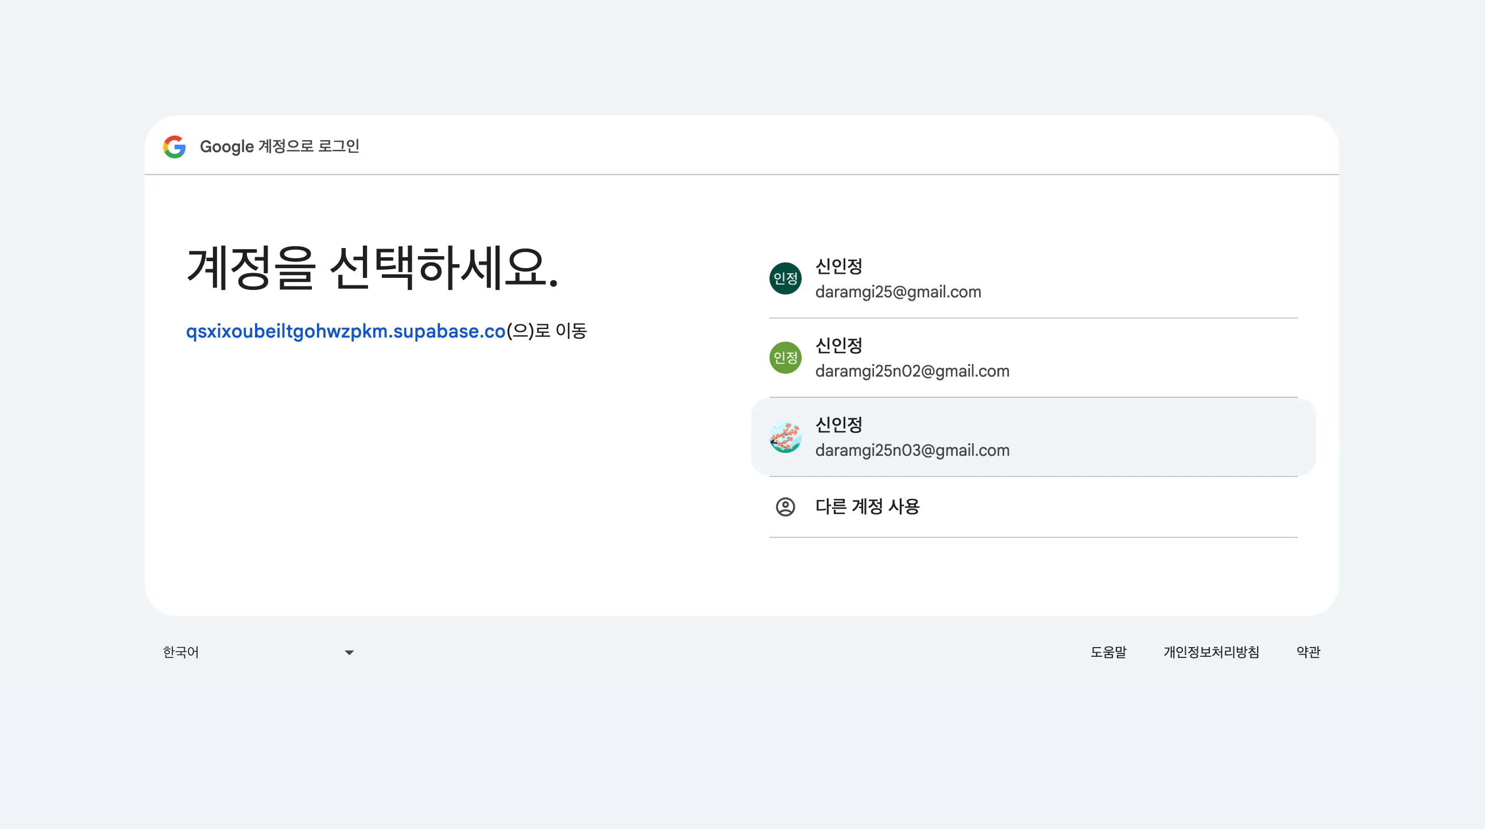Click the dark green avatar for daramgi25@gmail.com

(x=785, y=278)
